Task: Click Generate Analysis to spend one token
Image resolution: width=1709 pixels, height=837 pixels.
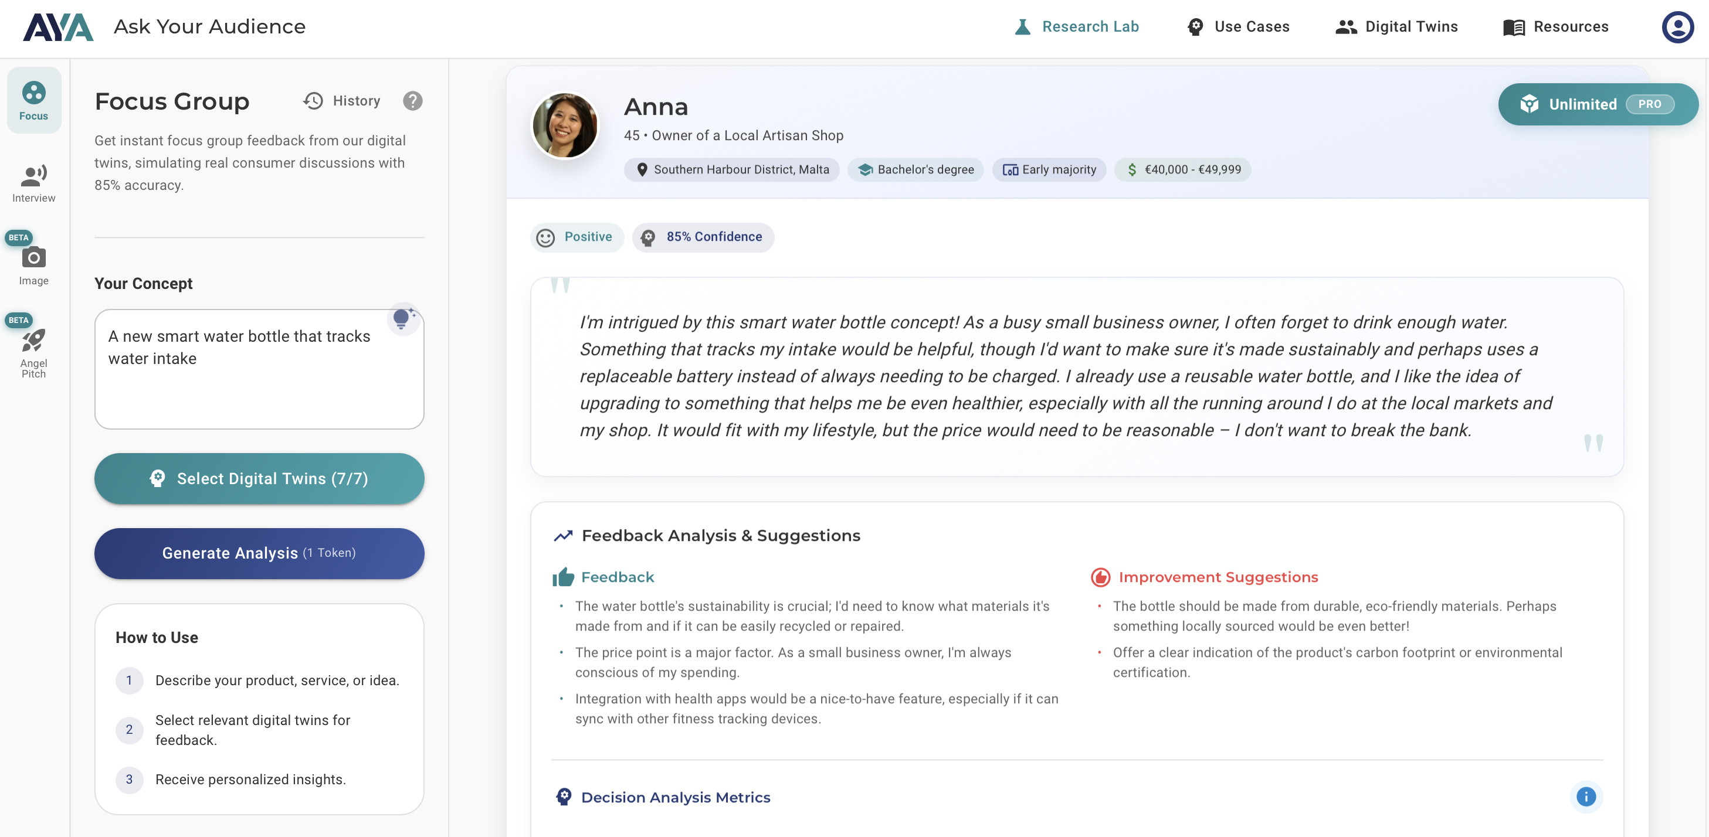Action: tap(259, 553)
